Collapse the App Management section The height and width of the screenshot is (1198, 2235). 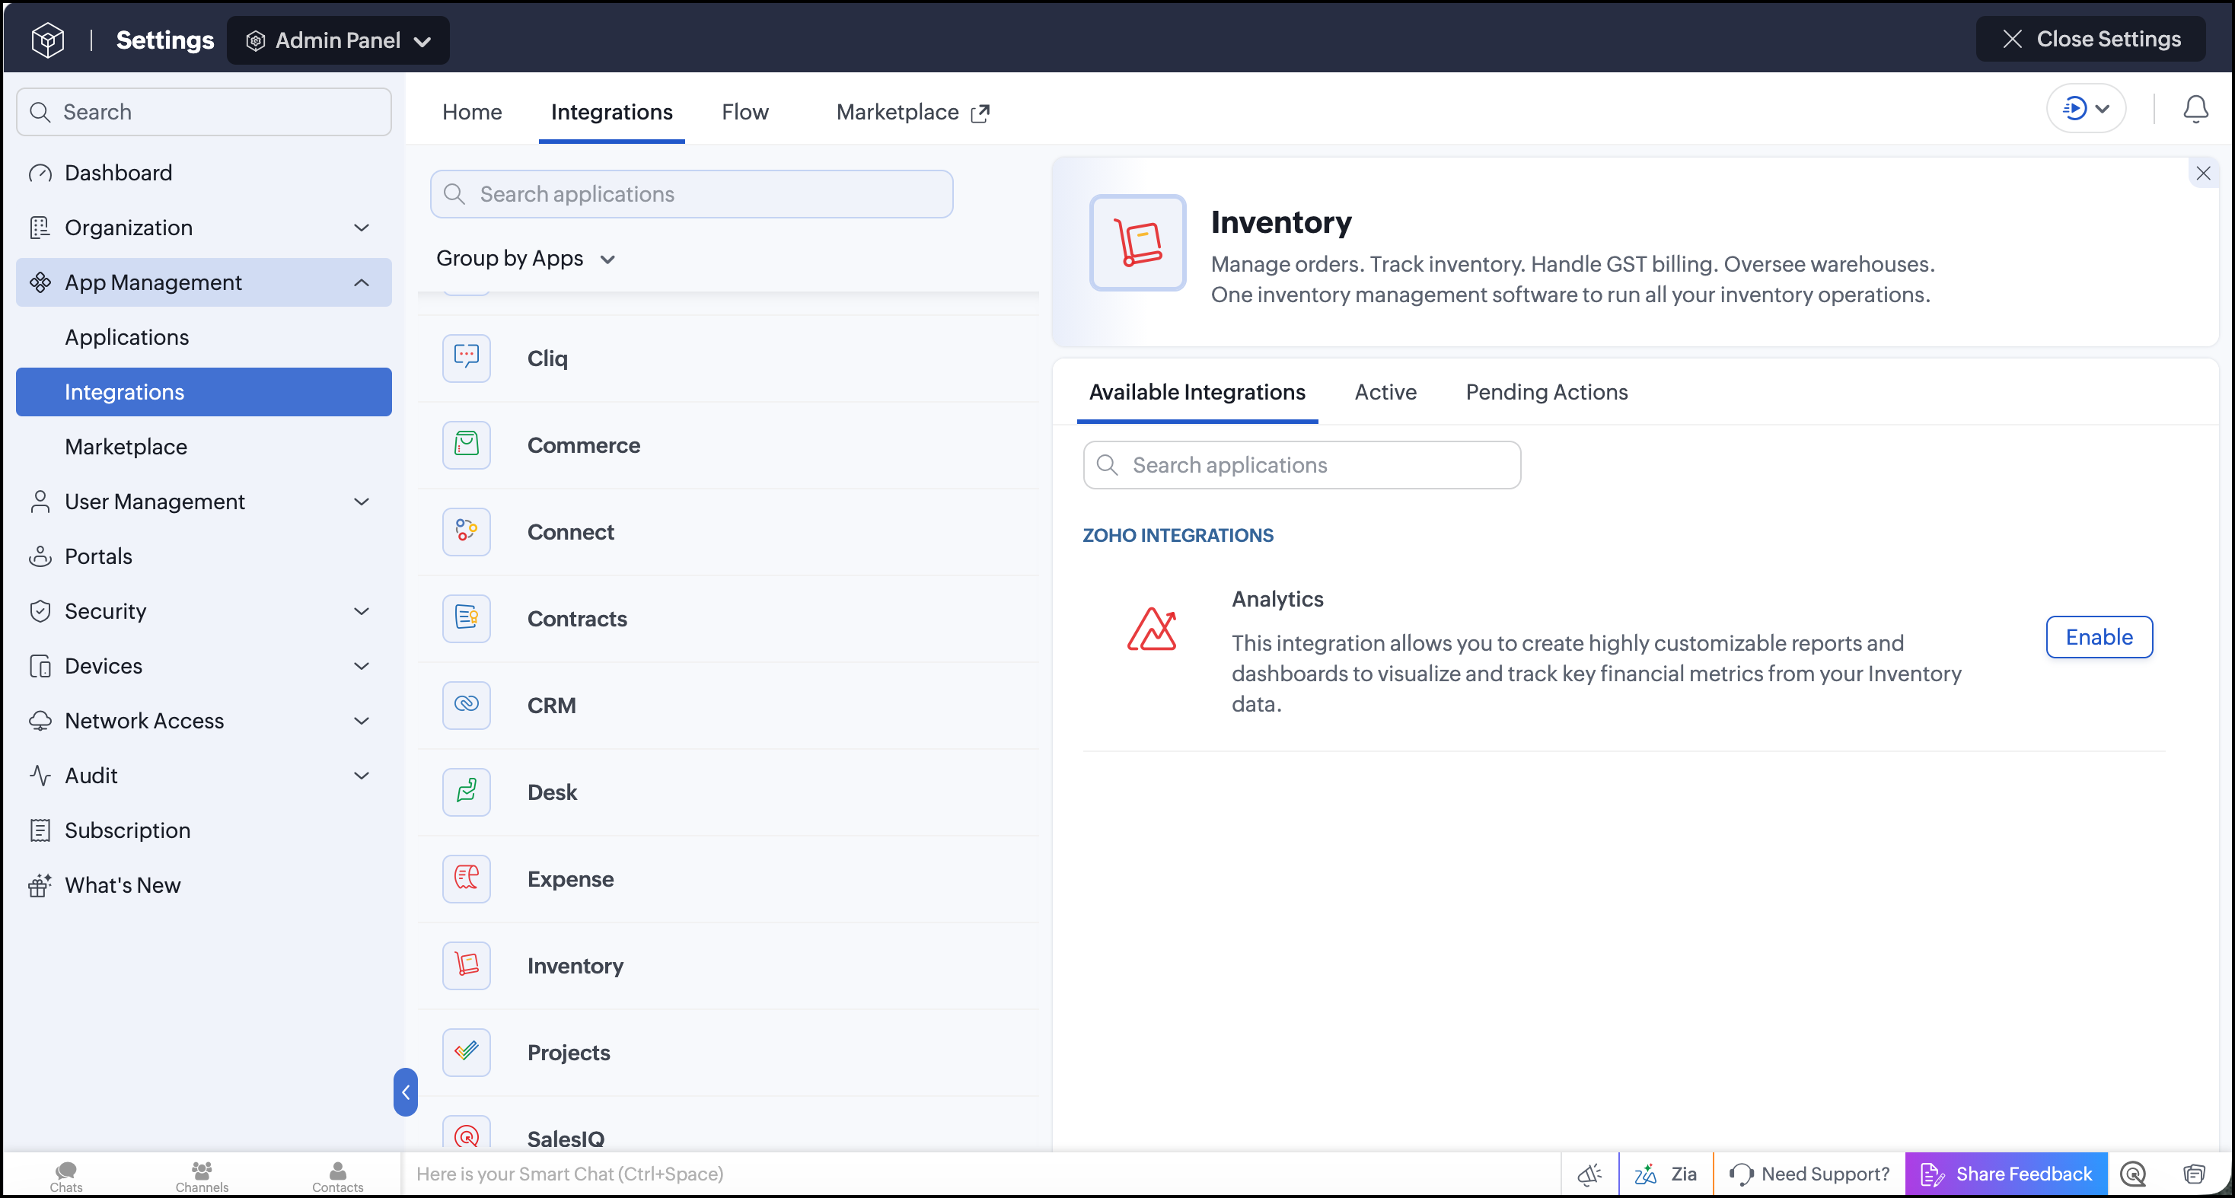tap(362, 283)
